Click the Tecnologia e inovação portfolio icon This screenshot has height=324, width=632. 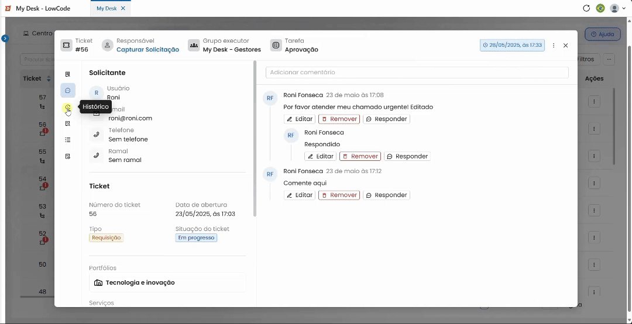[x=98, y=282]
